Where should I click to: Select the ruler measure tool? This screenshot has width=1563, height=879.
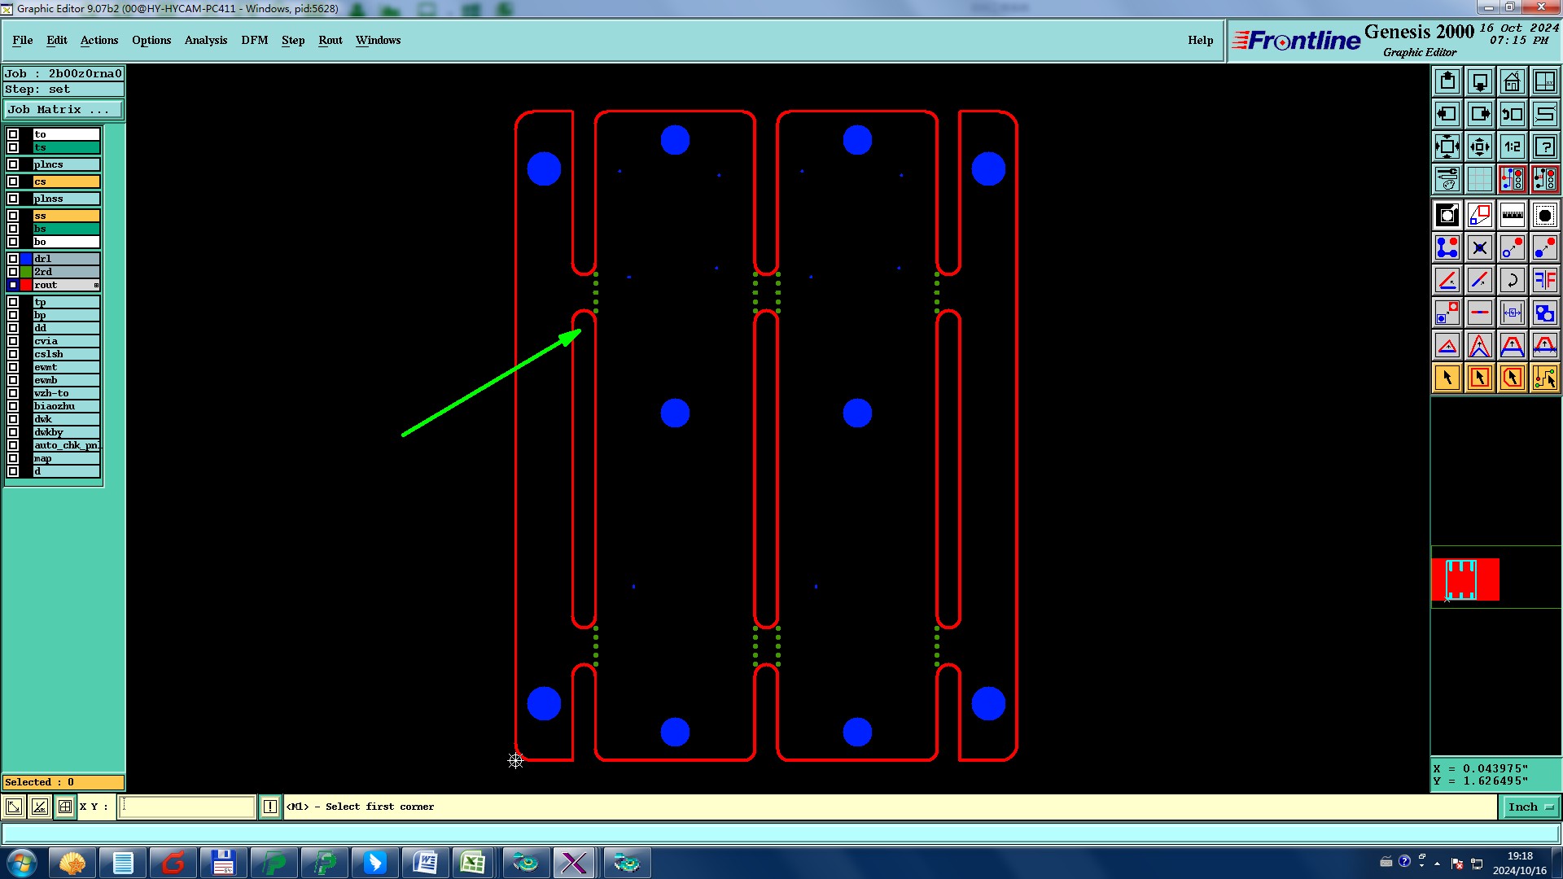tap(1512, 216)
